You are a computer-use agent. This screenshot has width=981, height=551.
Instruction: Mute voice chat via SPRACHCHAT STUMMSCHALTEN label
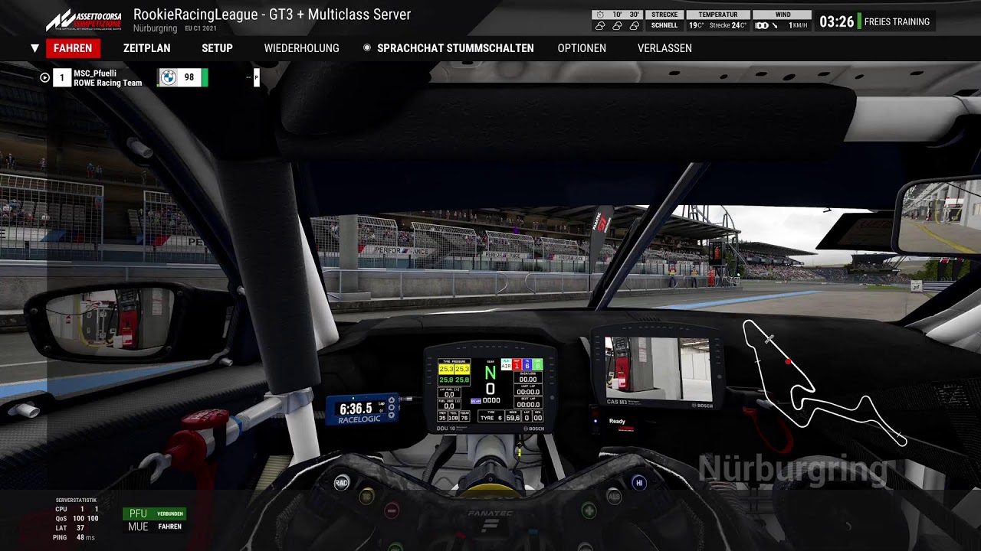point(455,48)
